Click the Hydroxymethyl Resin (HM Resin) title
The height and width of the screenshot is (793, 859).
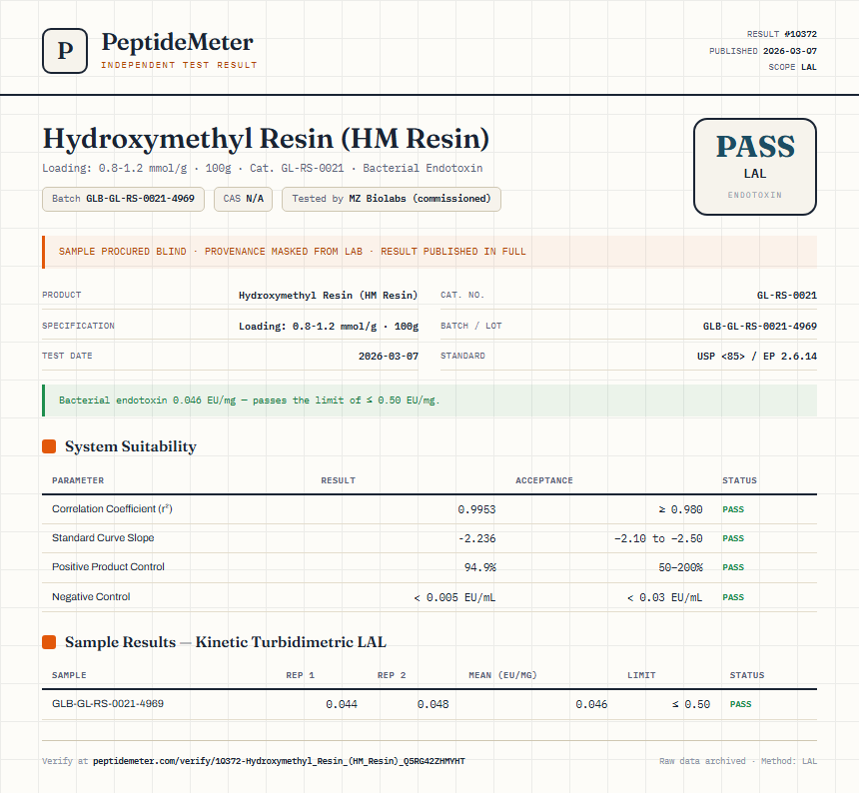pyautogui.click(x=266, y=138)
